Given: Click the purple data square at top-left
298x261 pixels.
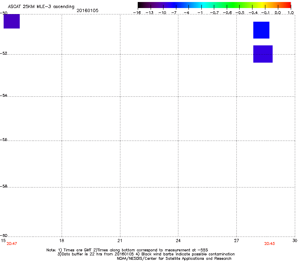Looking at the screenshot, I should pyautogui.click(x=12, y=21).
